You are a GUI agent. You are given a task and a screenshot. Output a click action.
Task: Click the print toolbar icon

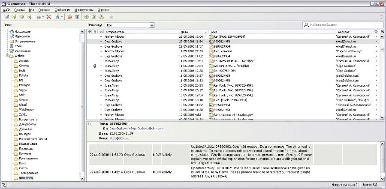pyautogui.click(x=39, y=17)
